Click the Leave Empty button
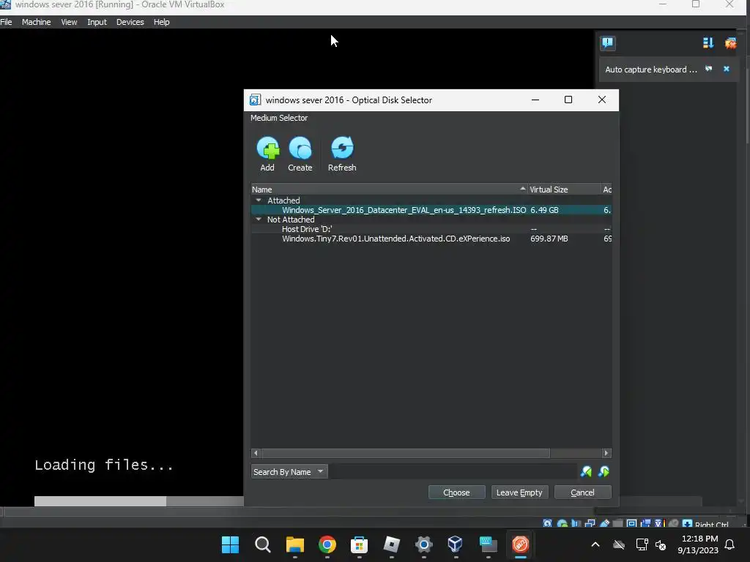Image resolution: width=750 pixels, height=562 pixels. [x=519, y=492]
